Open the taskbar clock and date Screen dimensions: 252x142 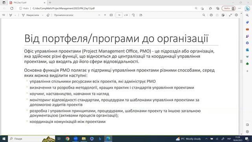click(x=237, y=138)
